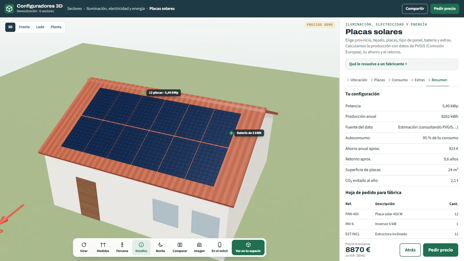Go to step 2 Placas
The width and height of the screenshot is (464, 261).
(378, 80)
